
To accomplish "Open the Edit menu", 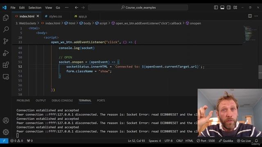I will (x=22, y=8).
